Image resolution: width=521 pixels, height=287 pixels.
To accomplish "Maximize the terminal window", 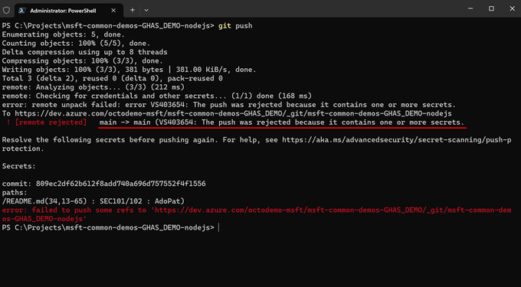I will pyautogui.click(x=491, y=9).
